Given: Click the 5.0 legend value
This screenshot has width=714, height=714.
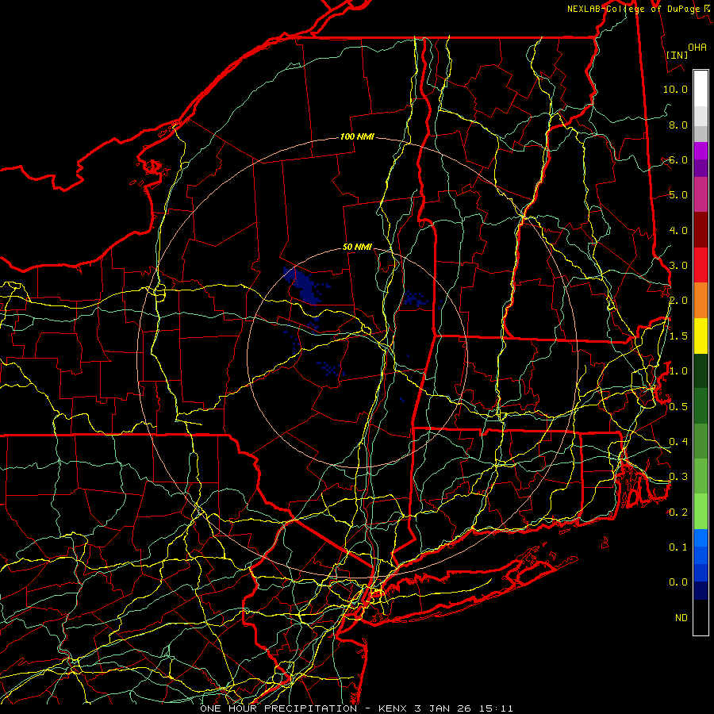Looking at the screenshot, I should [x=678, y=195].
